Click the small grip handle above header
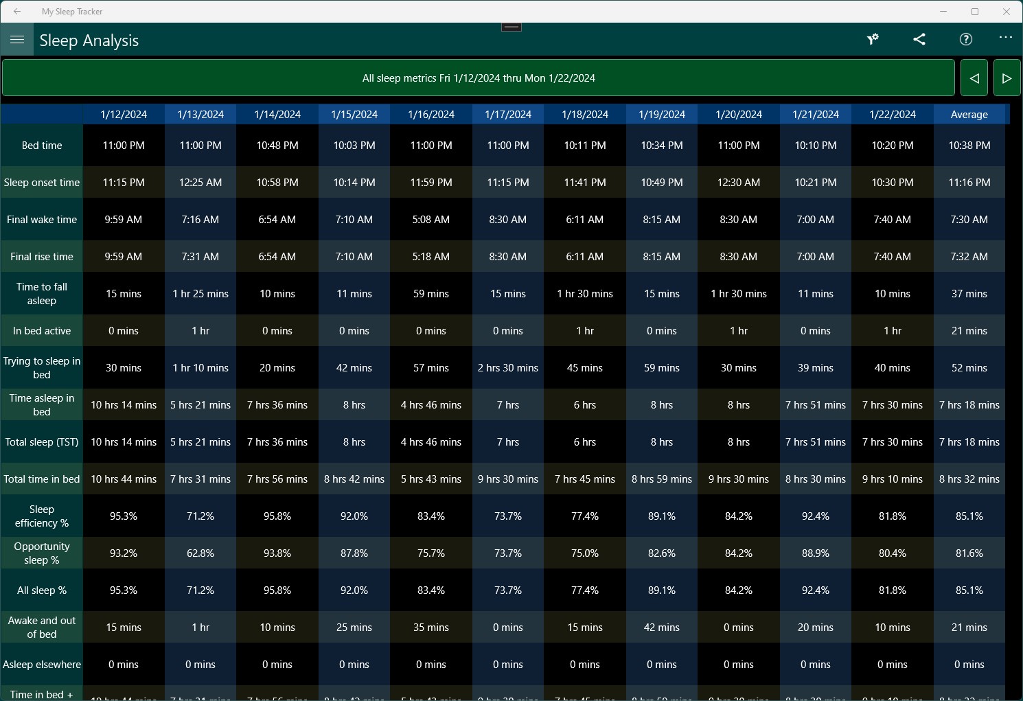This screenshot has height=701, width=1023. [x=511, y=27]
